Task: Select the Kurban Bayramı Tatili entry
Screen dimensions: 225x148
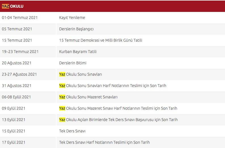Action: 78,52
